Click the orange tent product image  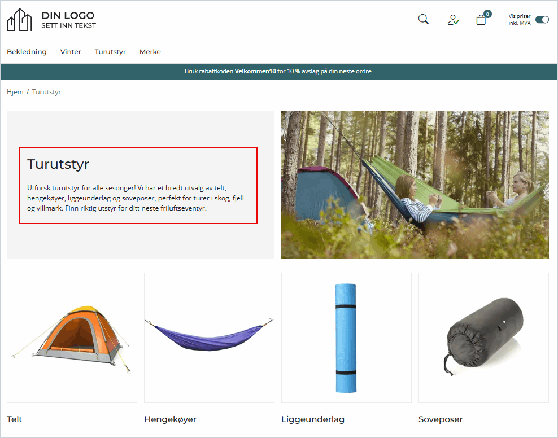click(x=72, y=338)
